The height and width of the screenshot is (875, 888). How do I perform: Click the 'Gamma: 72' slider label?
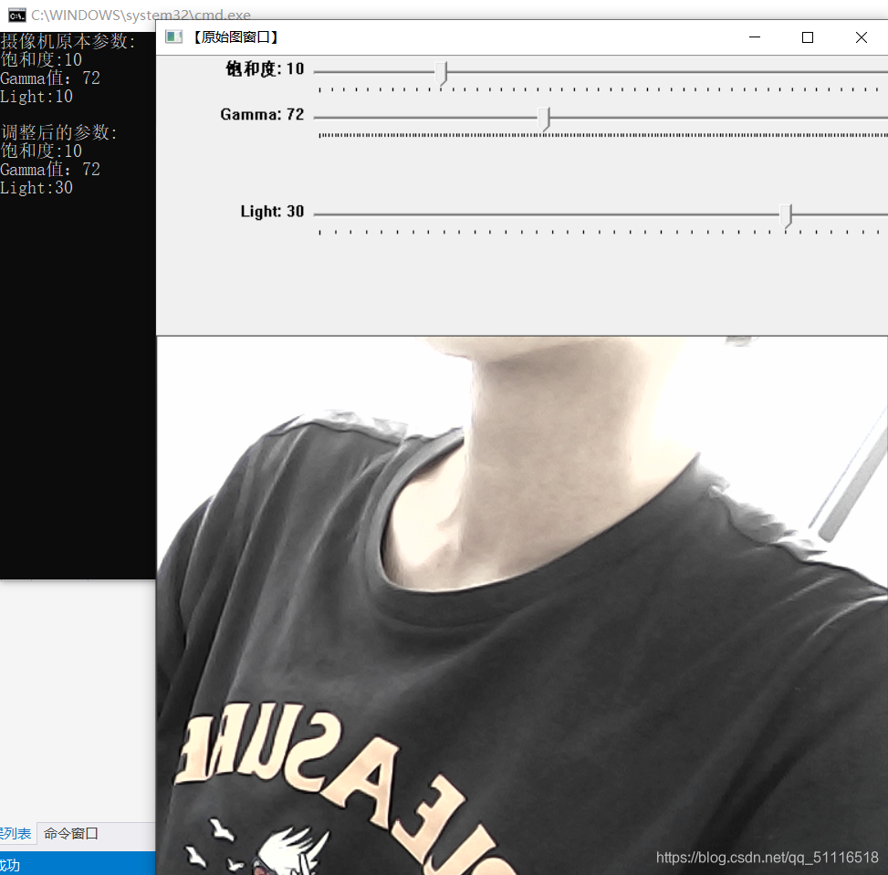(262, 114)
